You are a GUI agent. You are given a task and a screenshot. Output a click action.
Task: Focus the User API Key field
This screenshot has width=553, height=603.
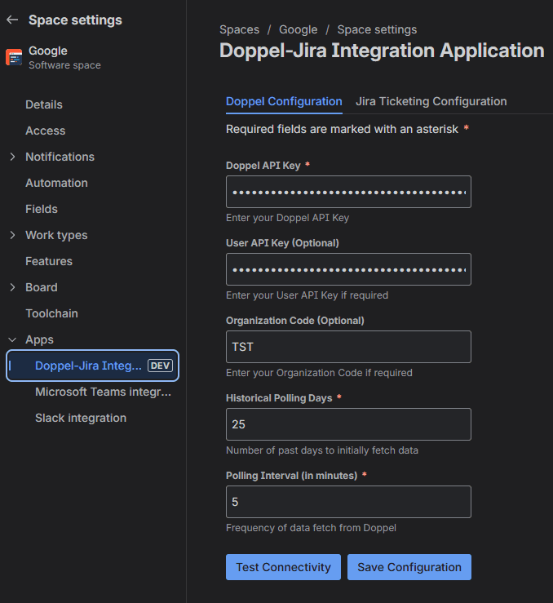(348, 269)
